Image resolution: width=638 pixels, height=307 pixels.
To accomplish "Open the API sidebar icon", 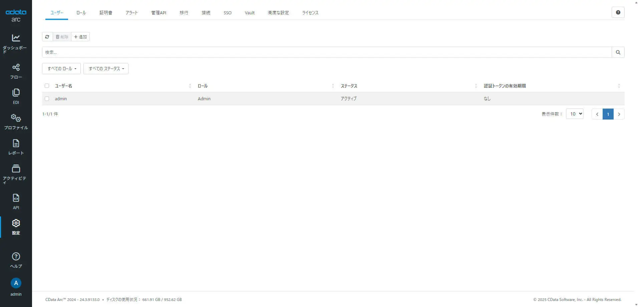I will pos(16,198).
